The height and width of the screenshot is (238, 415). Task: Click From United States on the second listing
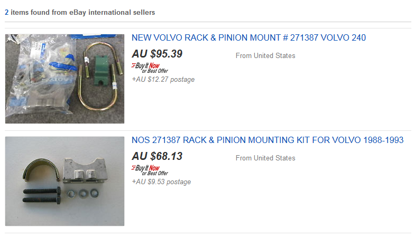pos(265,158)
